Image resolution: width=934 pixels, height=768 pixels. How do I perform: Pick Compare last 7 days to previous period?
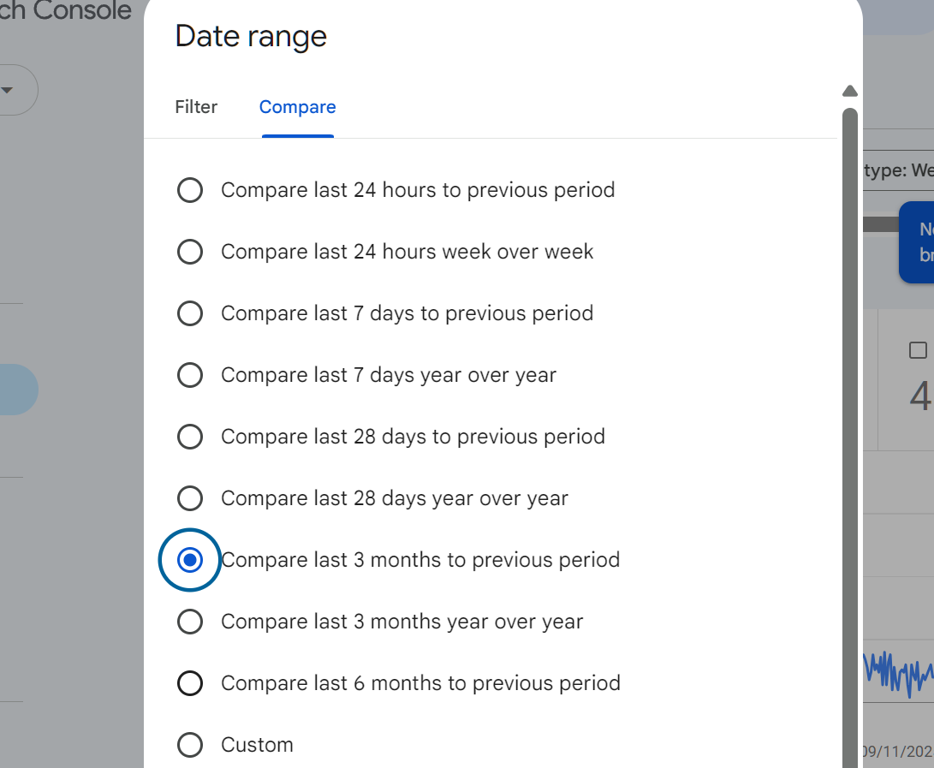coord(190,313)
